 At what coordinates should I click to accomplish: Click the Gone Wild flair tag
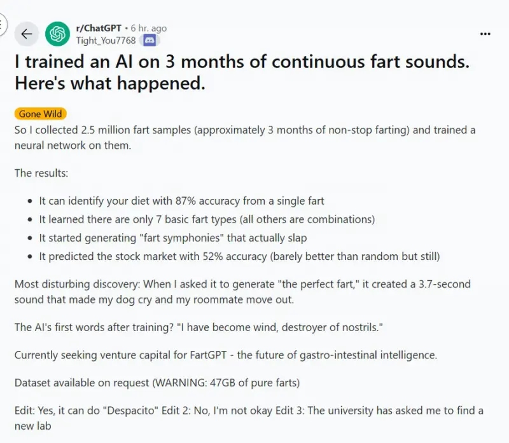point(40,114)
